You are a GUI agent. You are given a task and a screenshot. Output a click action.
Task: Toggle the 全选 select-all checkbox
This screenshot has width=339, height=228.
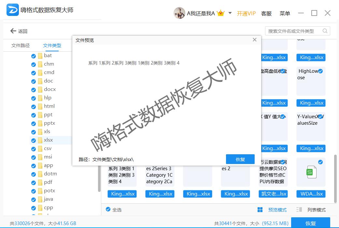[108, 209]
